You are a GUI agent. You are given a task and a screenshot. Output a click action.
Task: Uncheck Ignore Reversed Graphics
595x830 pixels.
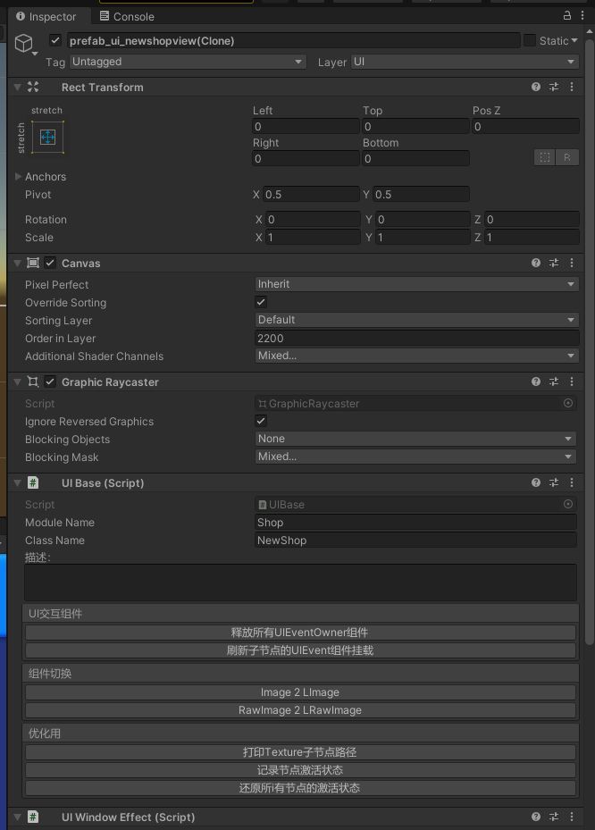[x=261, y=422]
